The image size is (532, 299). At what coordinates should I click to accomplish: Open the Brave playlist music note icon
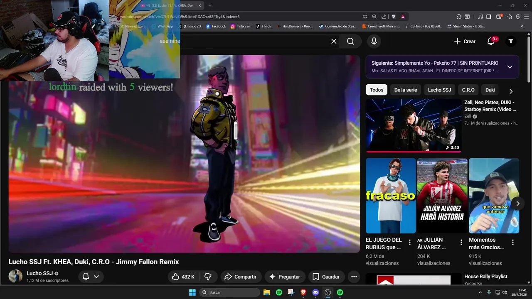tap(480, 17)
